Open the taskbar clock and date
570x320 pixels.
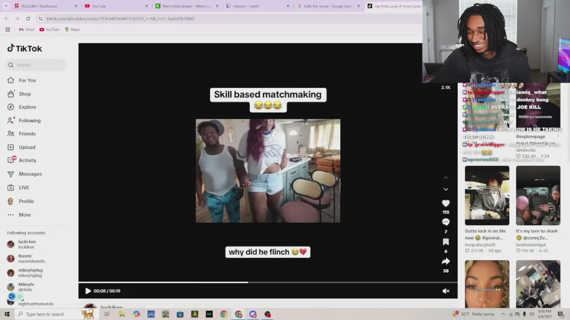(545, 314)
